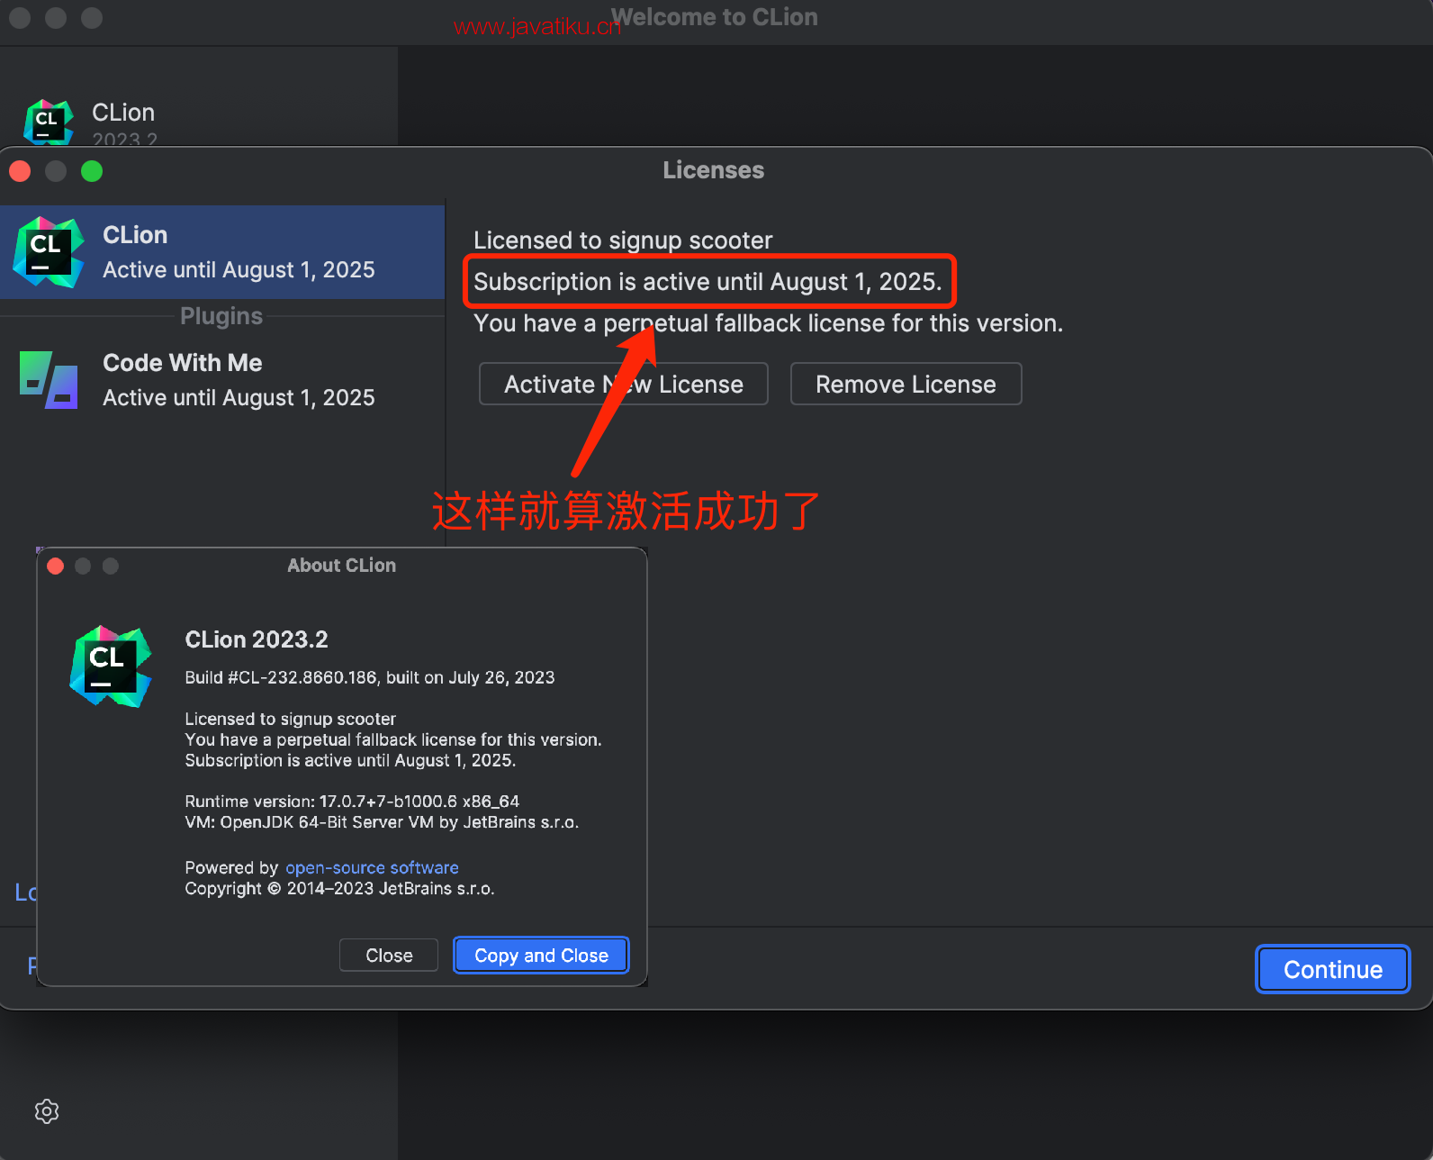The image size is (1433, 1160).
Task: Close the Licenses window using red button
Action: (20, 171)
